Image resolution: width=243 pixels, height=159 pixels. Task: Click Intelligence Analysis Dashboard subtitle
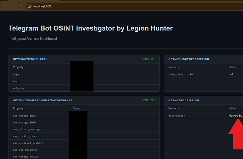(33, 39)
